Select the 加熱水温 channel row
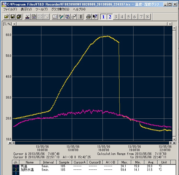The width and height of the screenshot is (179, 175). (27, 170)
